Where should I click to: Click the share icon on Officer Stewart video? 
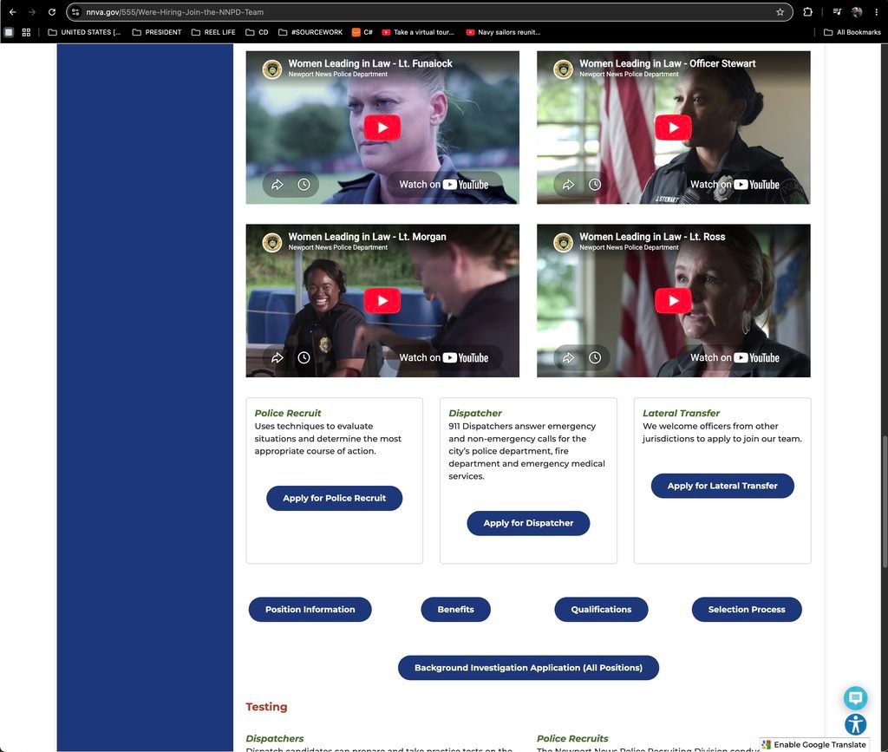[568, 185]
